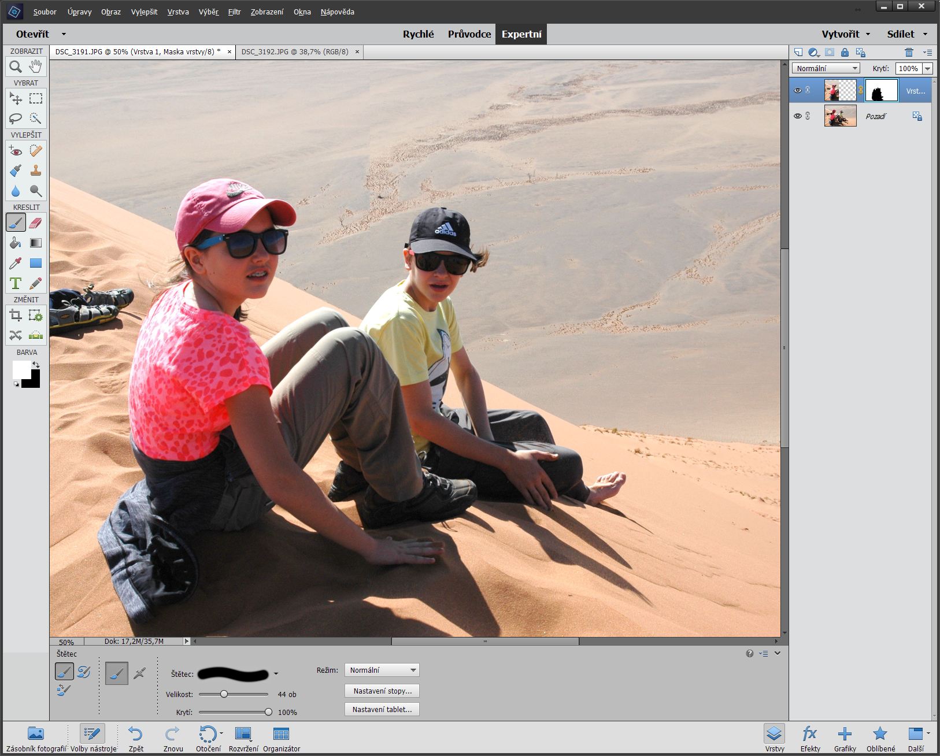Click the Nastavení stopy button

[x=382, y=691]
